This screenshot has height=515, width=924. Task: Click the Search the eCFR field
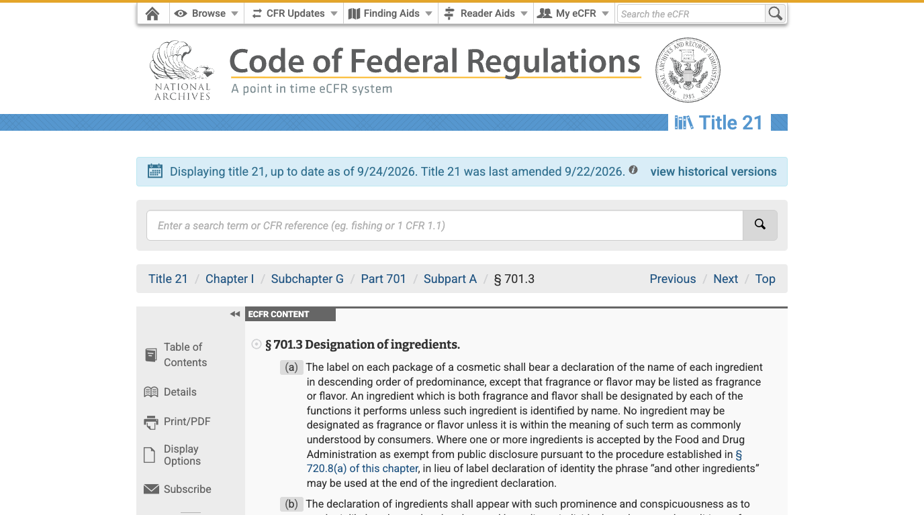coord(691,13)
